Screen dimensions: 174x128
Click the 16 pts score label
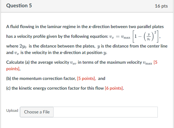161,6
